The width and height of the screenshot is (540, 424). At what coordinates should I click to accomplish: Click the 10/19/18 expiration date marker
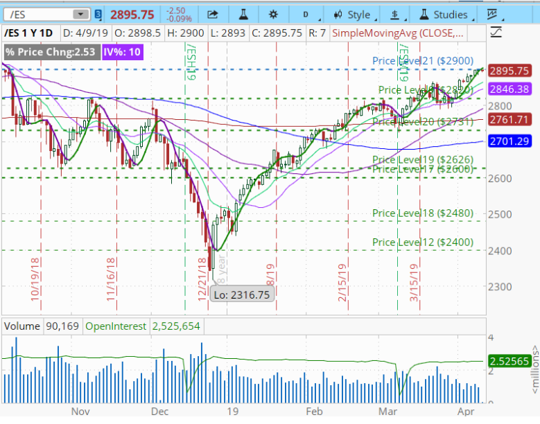(x=35, y=279)
